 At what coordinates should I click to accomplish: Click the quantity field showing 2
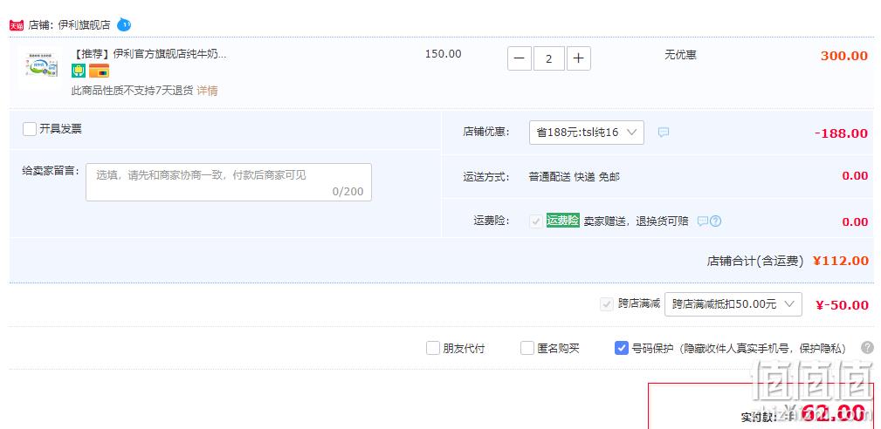point(549,58)
